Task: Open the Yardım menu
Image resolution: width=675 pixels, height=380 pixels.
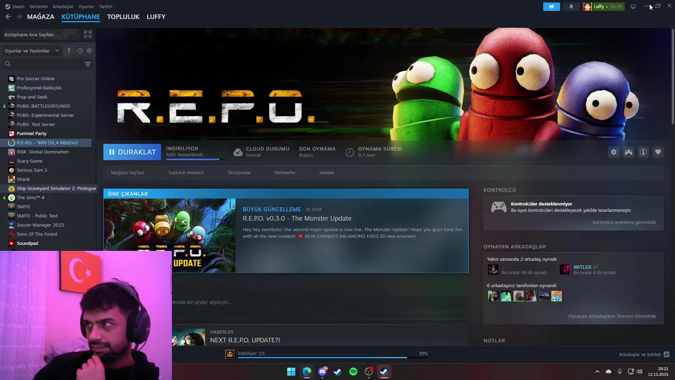Action: coord(105,6)
